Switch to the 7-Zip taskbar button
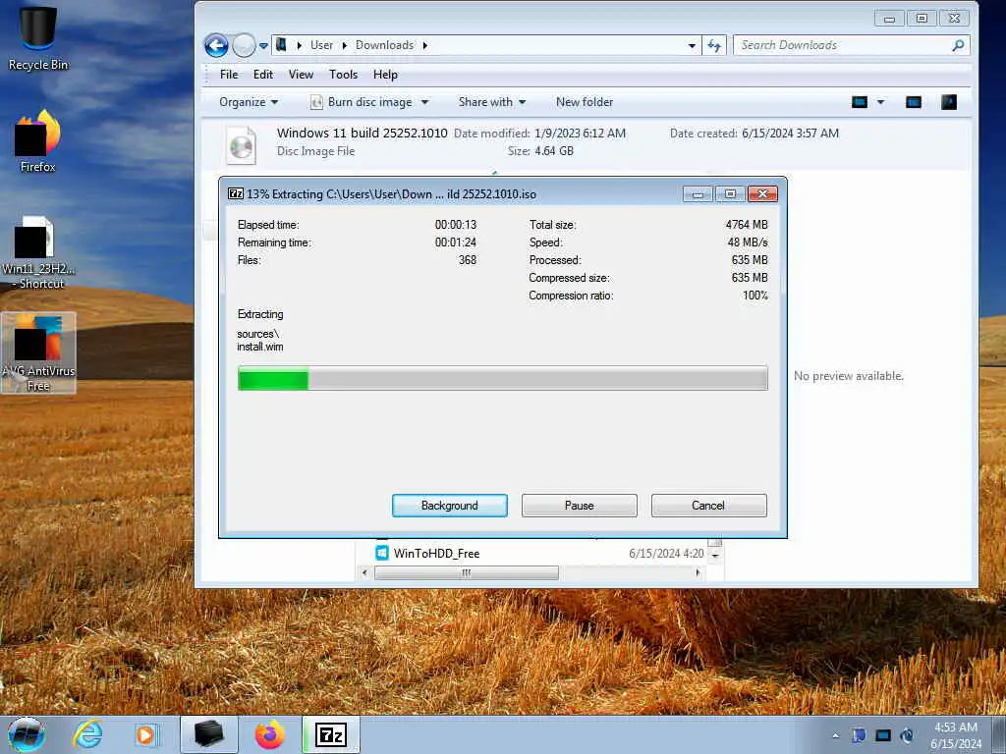Image resolution: width=1006 pixels, height=754 pixels. pyautogui.click(x=331, y=734)
